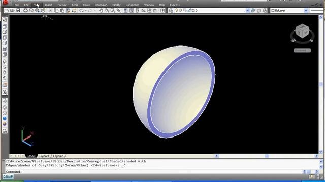Click the Paste icon
Screen dimensions: 325x182
tap(62, 10)
